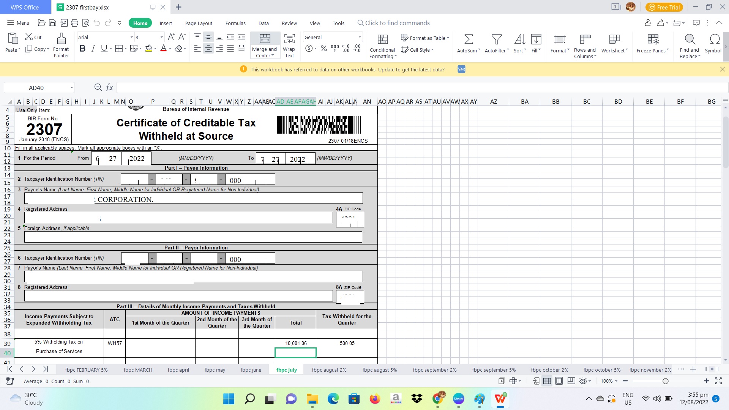This screenshot has height=410, width=729.
Task: Click Yes to update workbook data
Action: pos(461,69)
